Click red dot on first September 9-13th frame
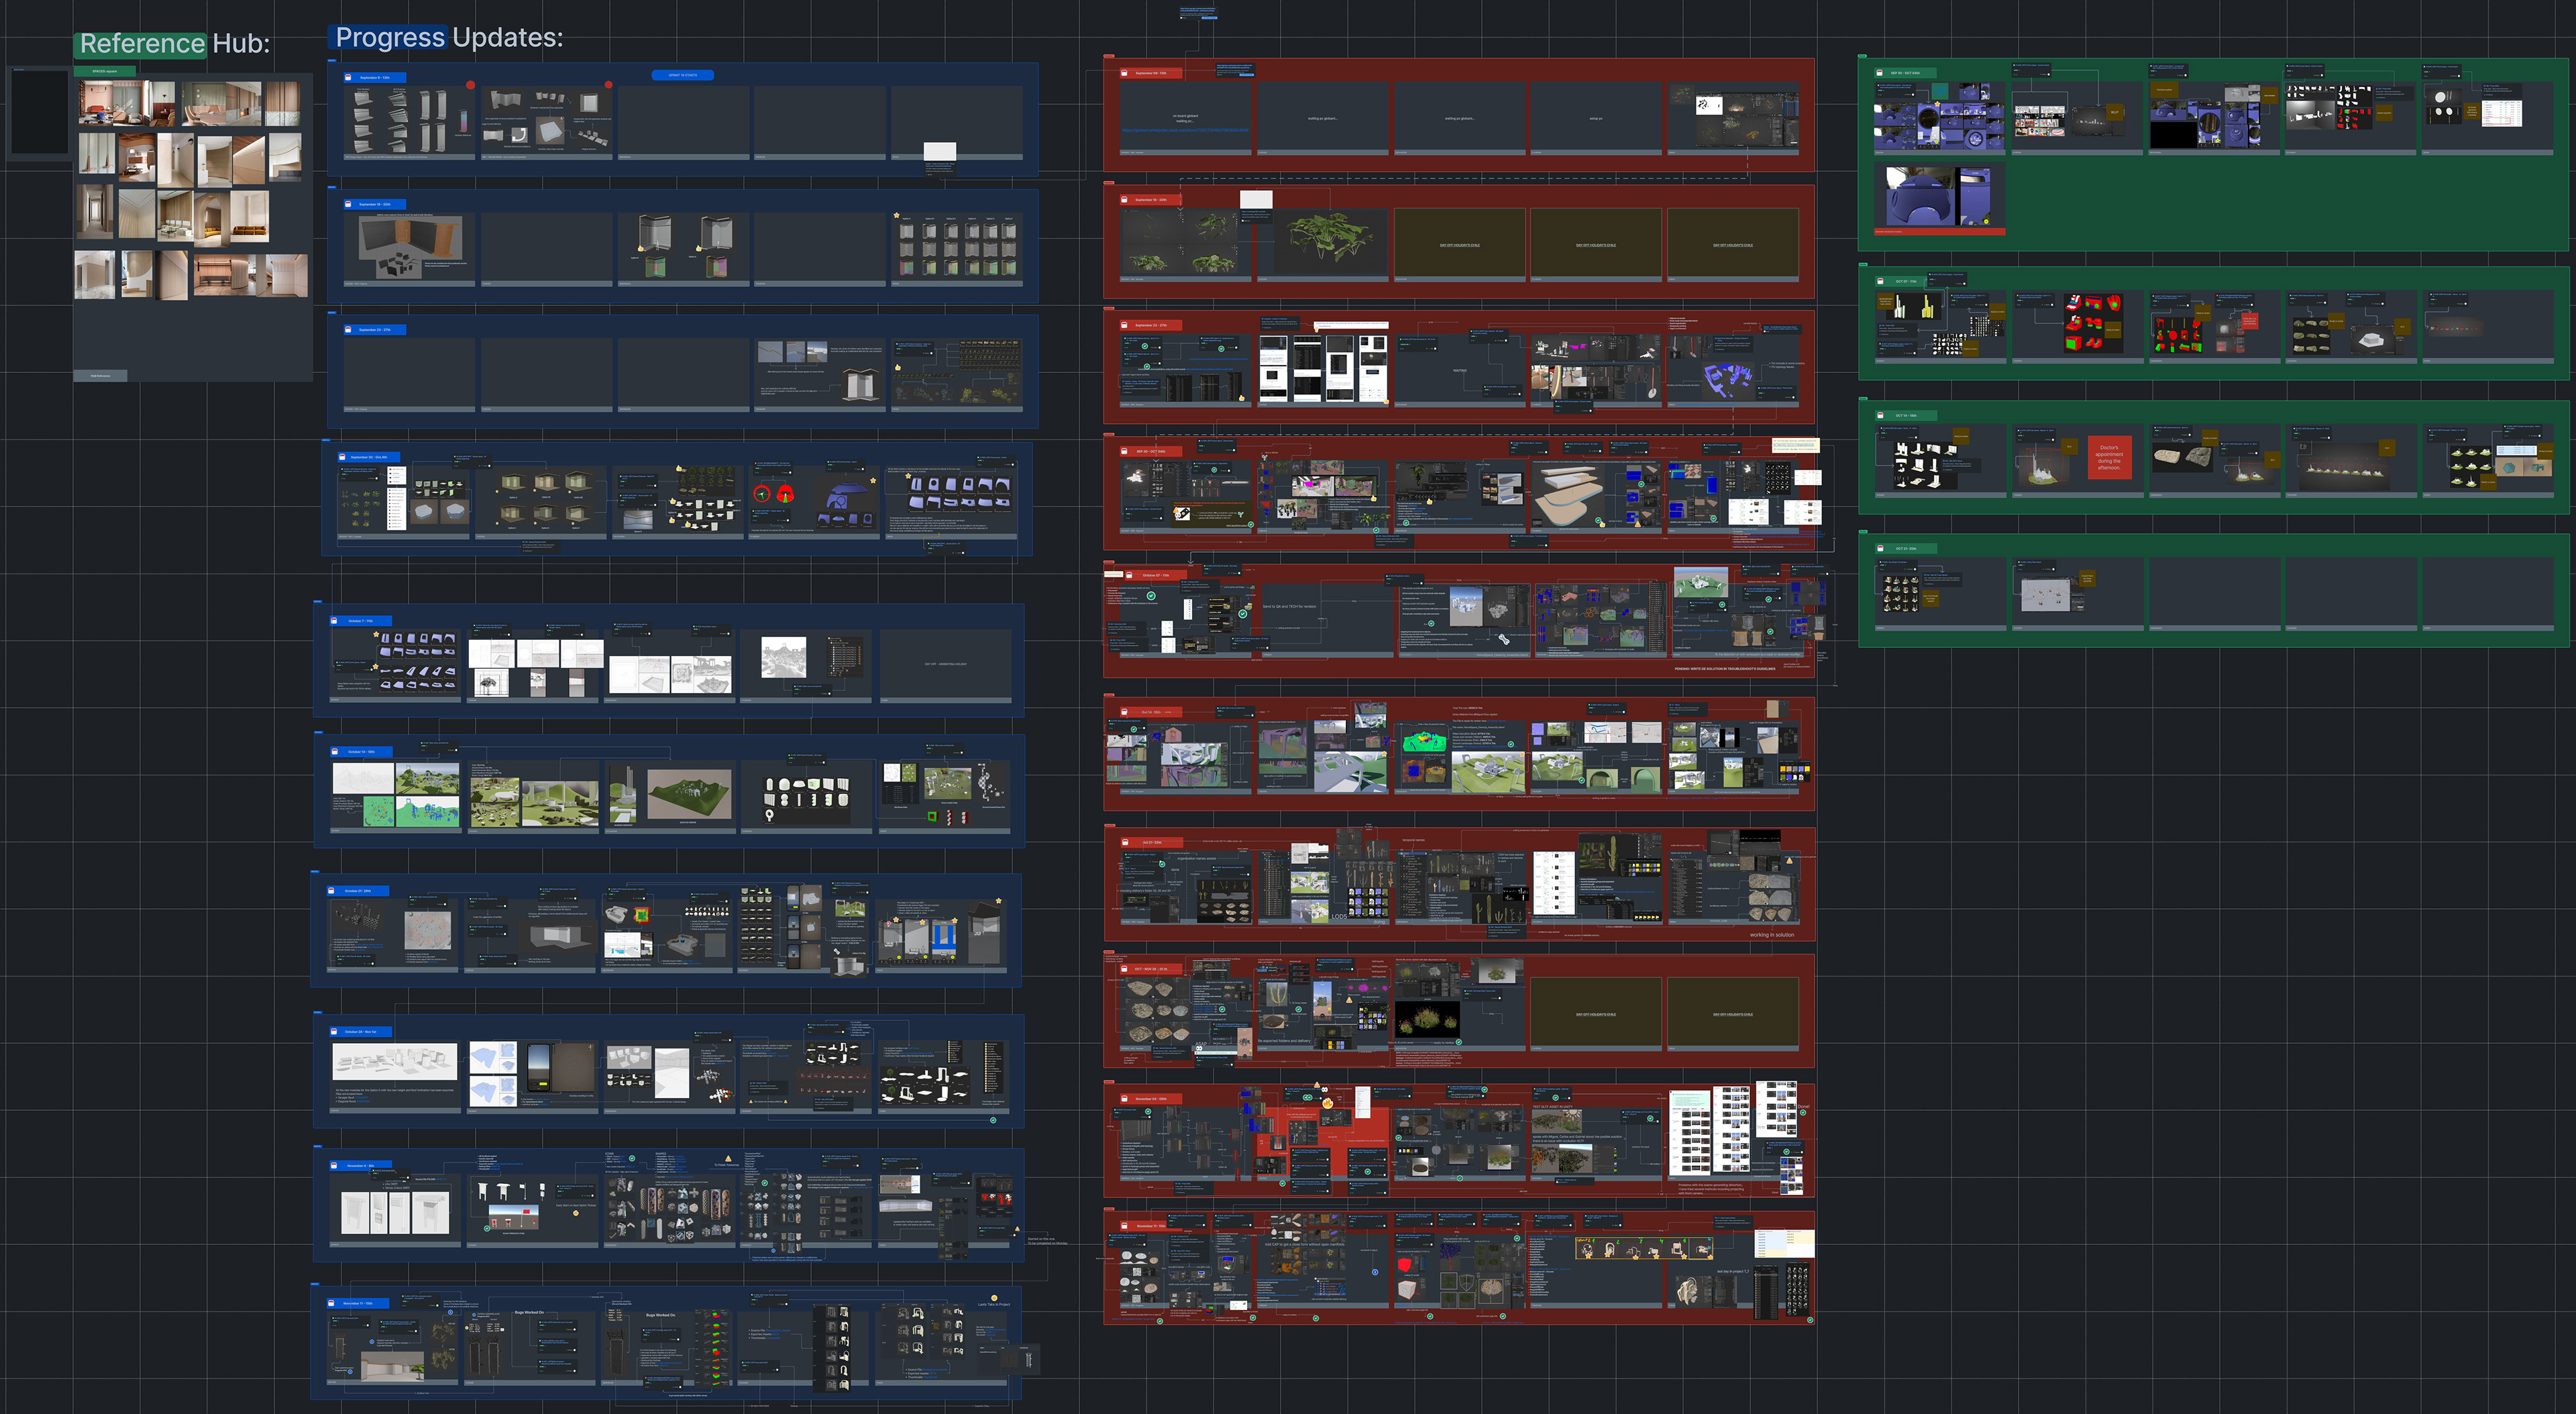Viewport: 2576px width, 1414px height. 470,86
